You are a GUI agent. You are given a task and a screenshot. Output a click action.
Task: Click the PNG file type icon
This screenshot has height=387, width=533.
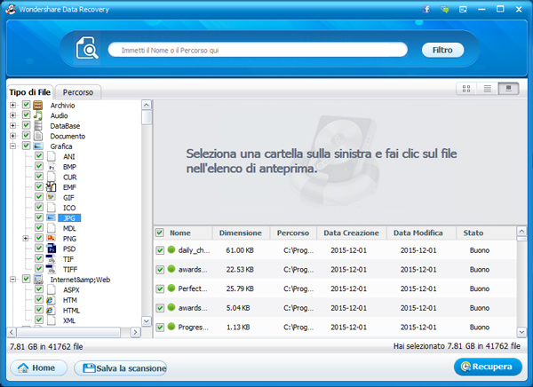pyautogui.click(x=52, y=238)
